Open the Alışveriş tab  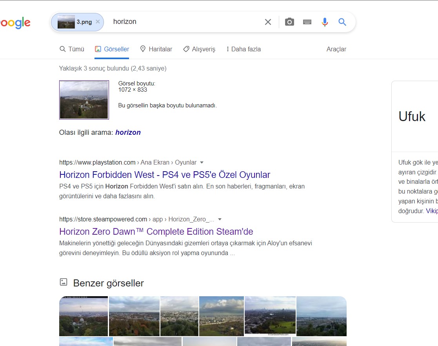point(200,49)
